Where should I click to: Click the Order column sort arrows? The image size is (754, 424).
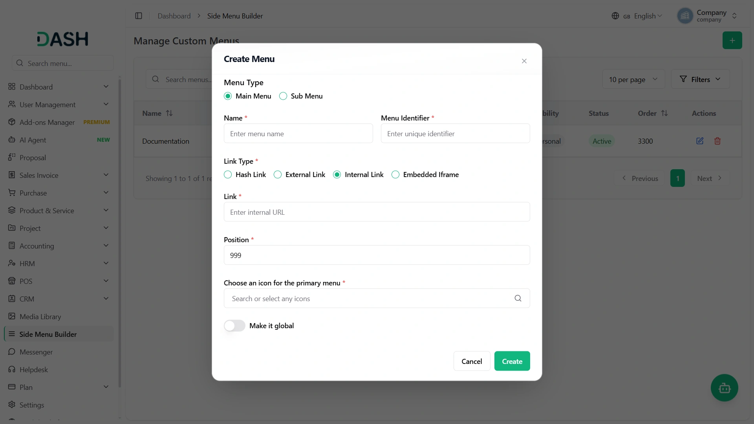[664, 113]
